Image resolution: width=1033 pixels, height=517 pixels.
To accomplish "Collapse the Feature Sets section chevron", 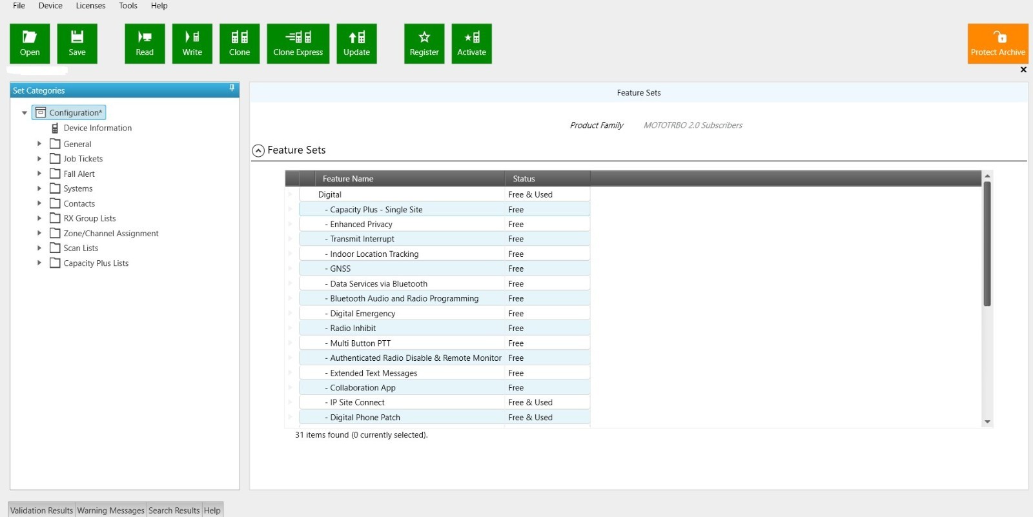I will click(x=258, y=150).
